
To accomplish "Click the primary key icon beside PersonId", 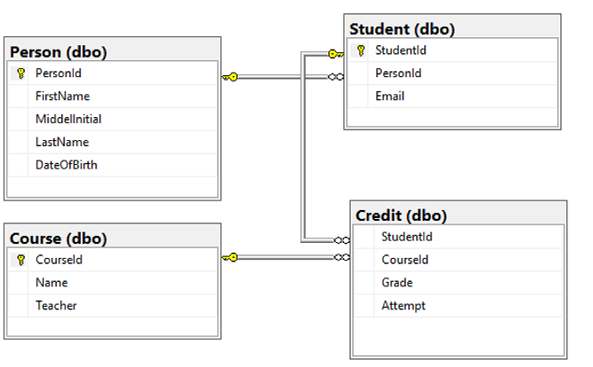I will point(21,74).
